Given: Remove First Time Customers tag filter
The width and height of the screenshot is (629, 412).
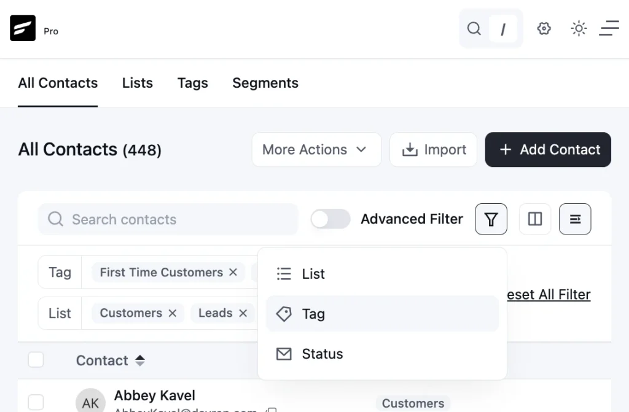Looking at the screenshot, I should coord(233,273).
